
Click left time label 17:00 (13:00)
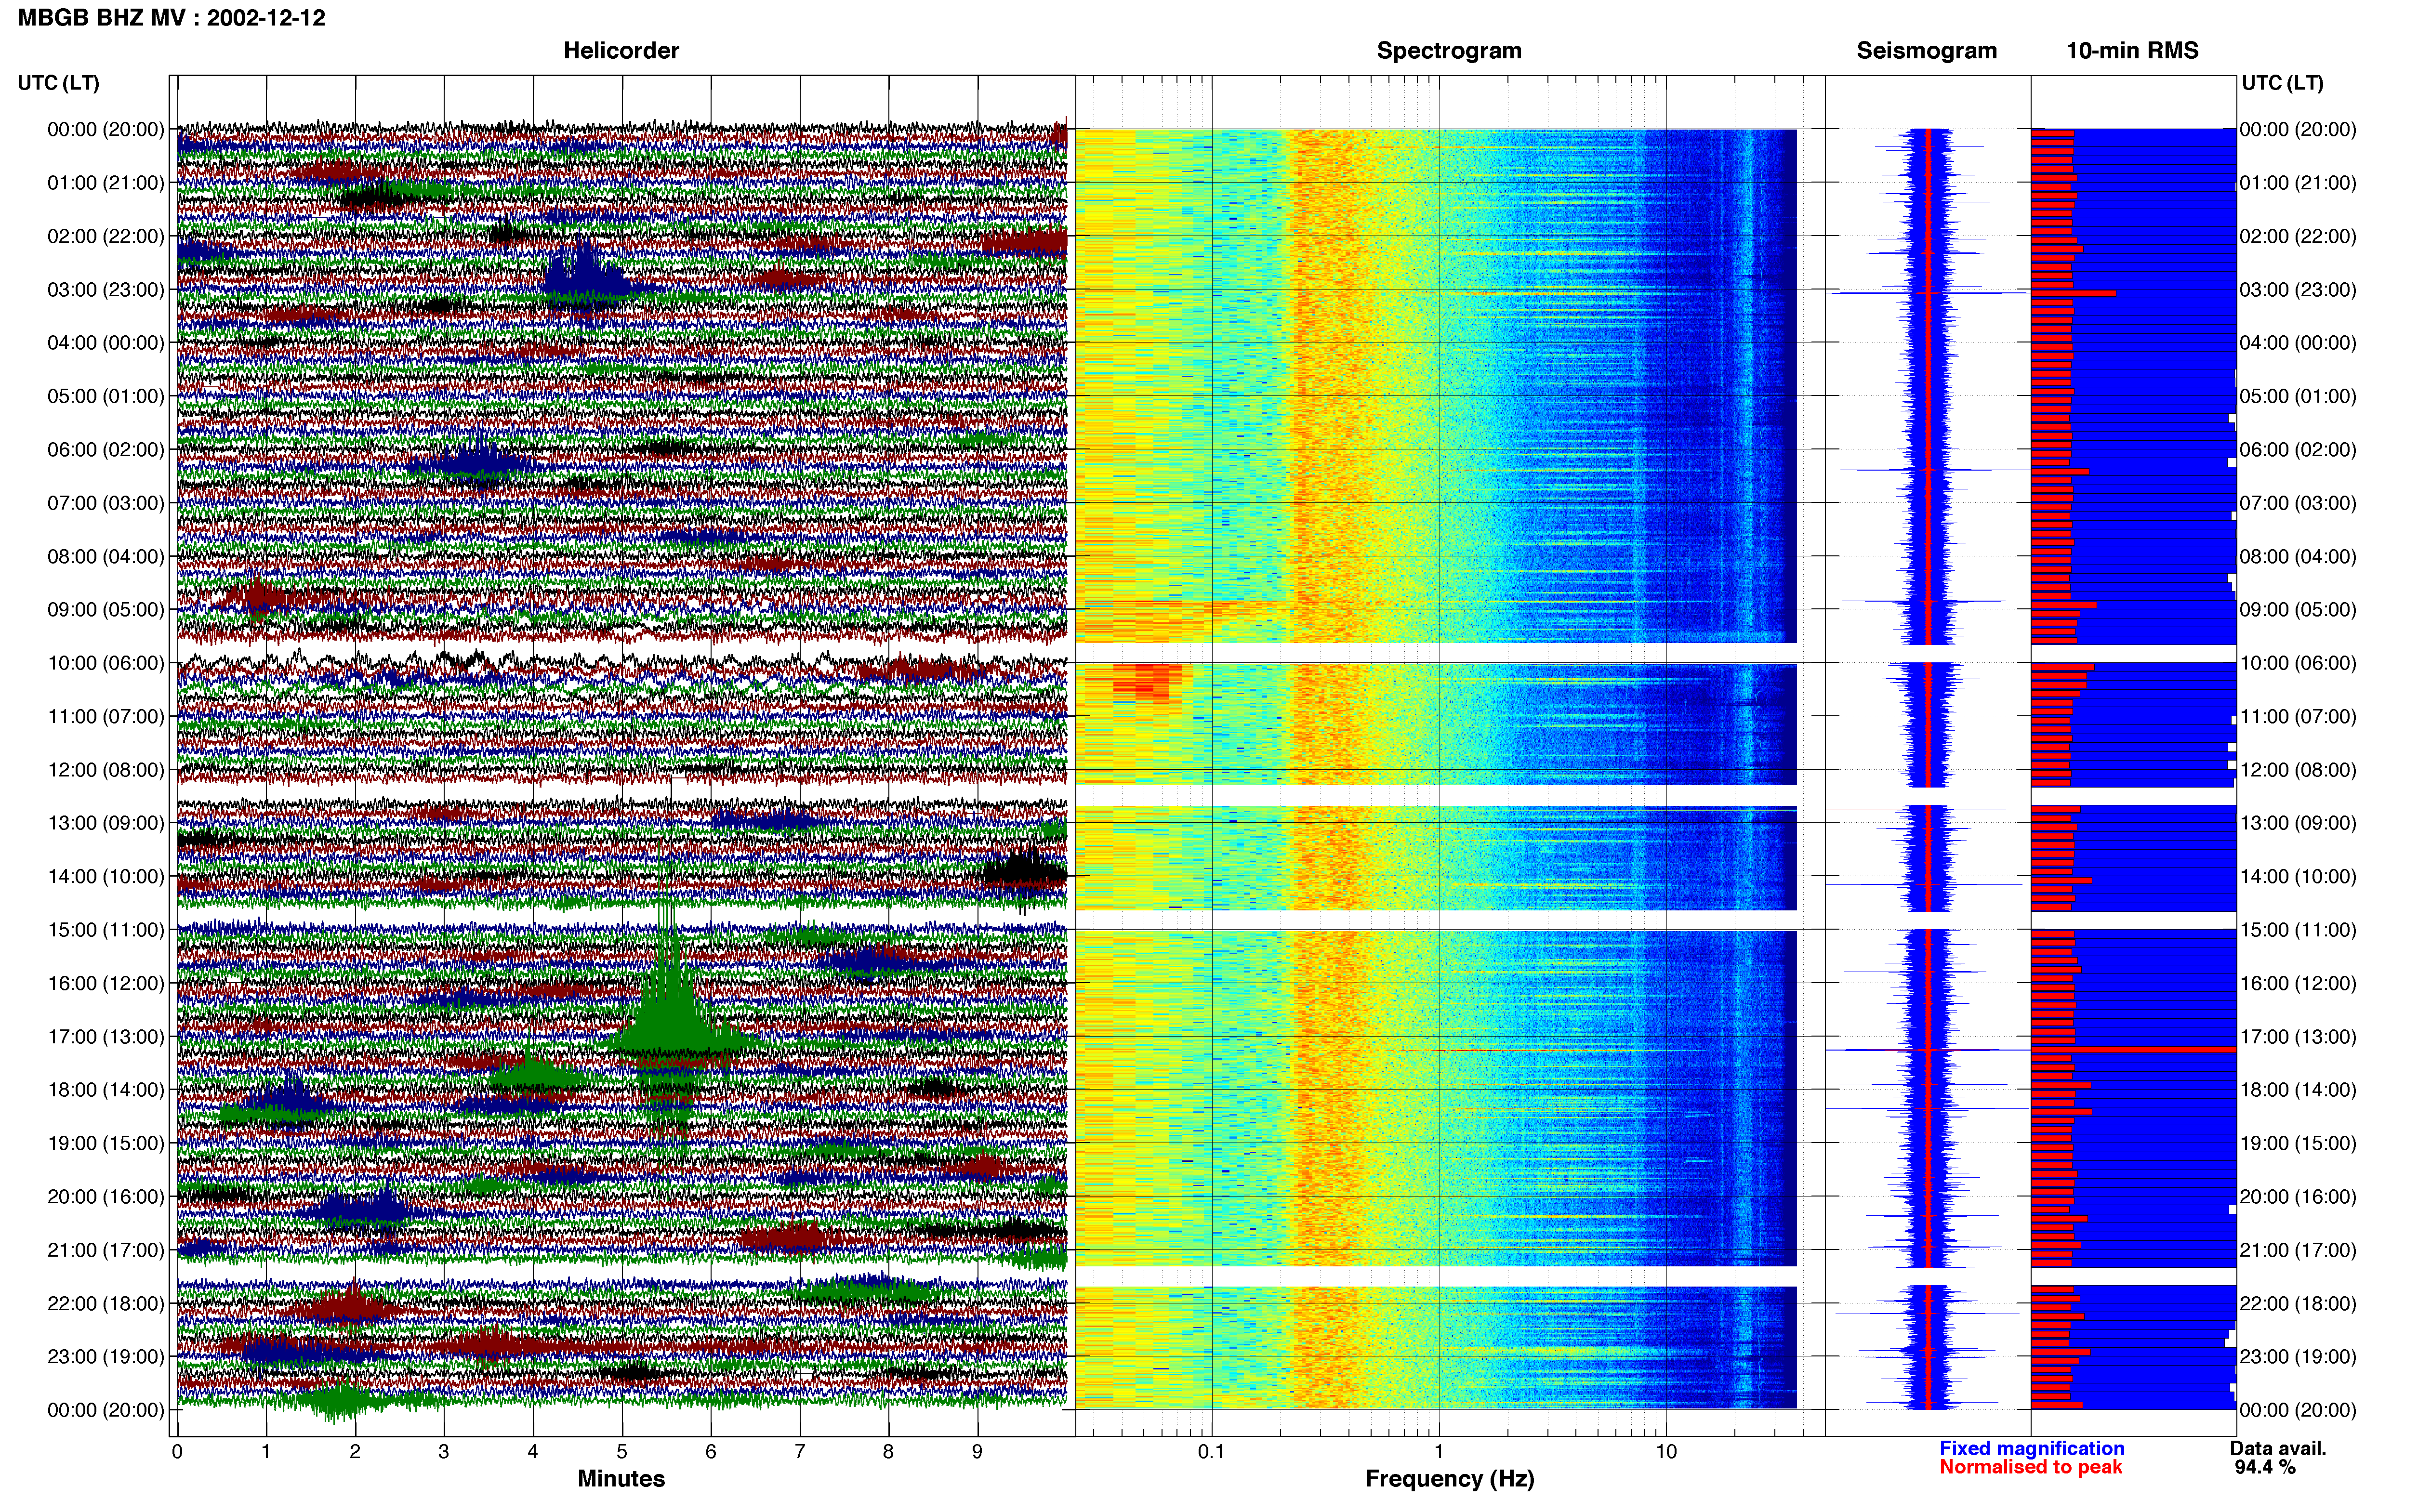click(x=106, y=1037)
